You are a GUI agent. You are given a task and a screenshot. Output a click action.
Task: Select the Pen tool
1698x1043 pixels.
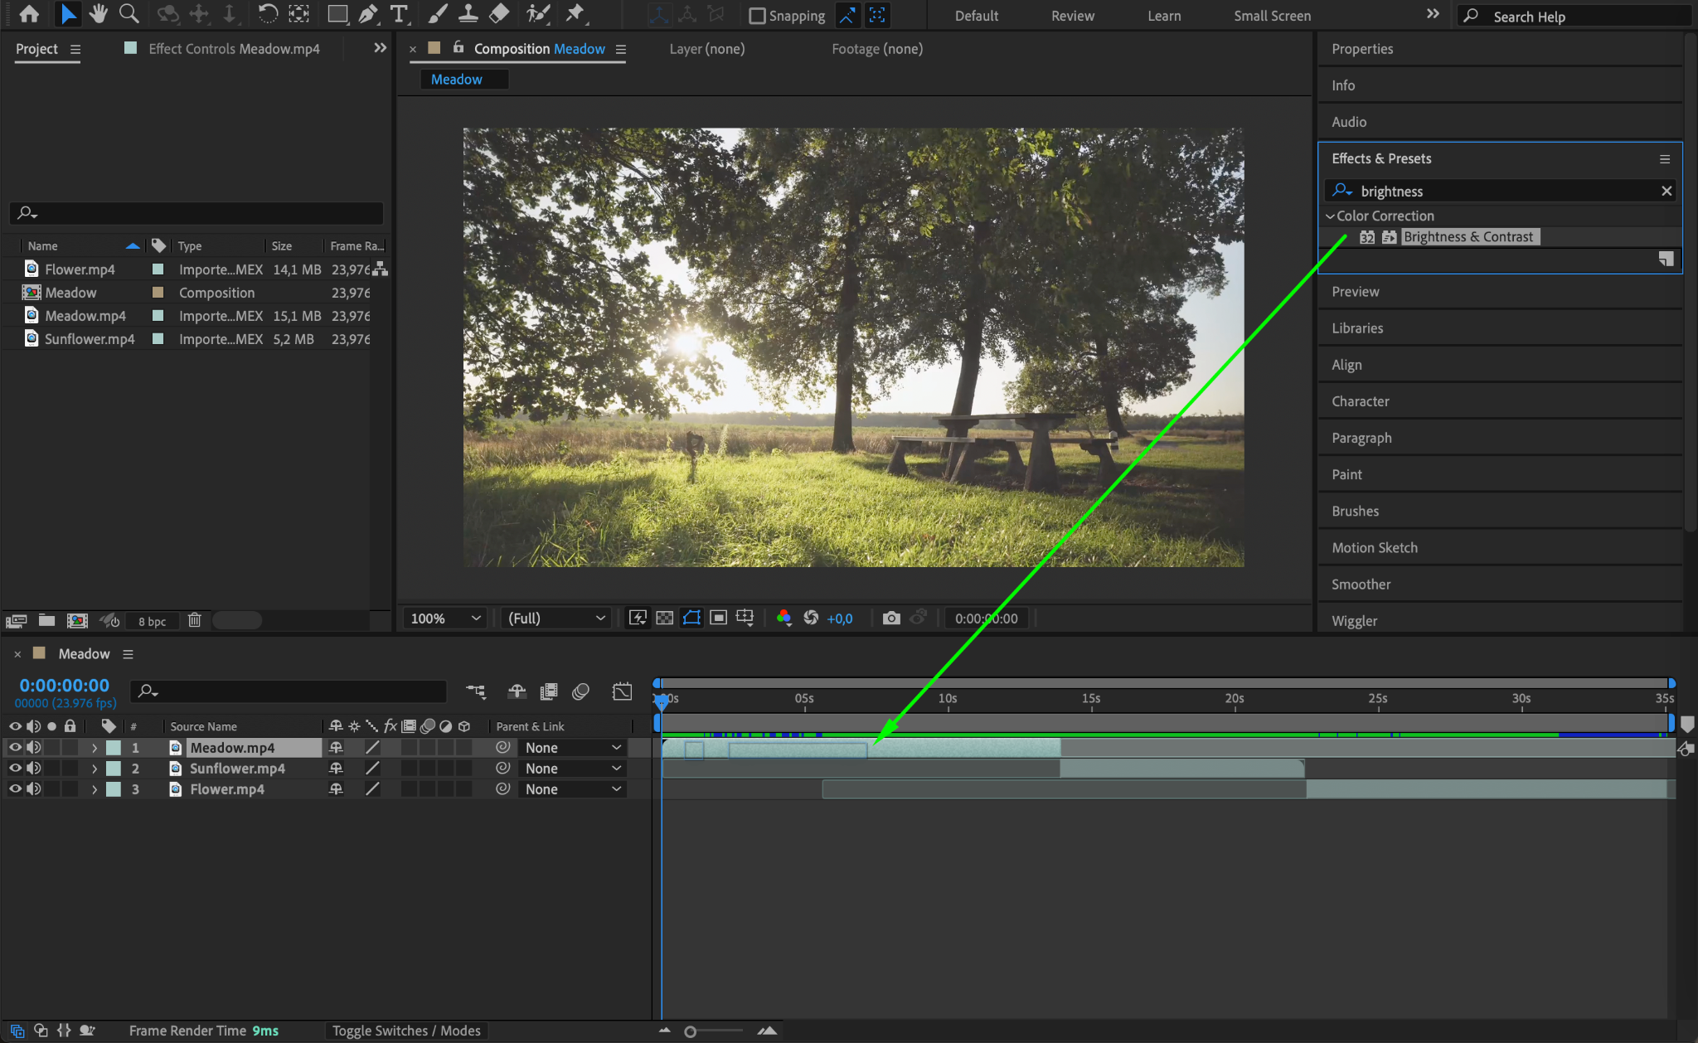(x=368, y=13)
